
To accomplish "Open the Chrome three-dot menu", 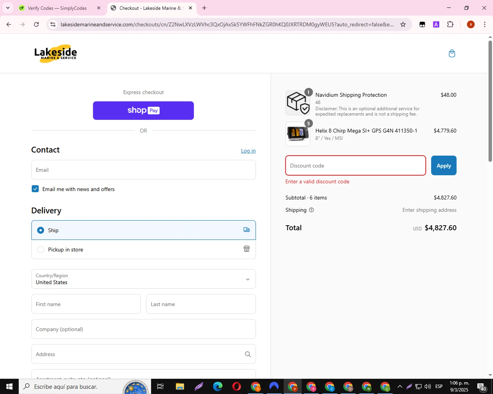I will tap(484, 24).
